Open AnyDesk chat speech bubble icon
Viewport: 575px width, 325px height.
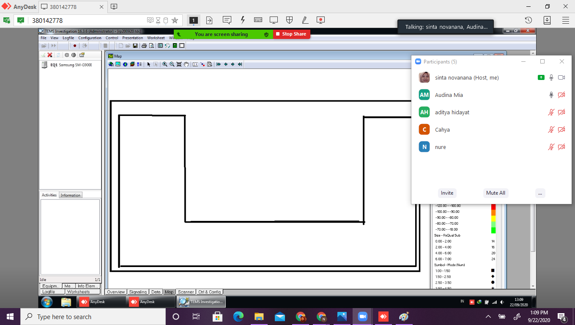coord(227,20)
